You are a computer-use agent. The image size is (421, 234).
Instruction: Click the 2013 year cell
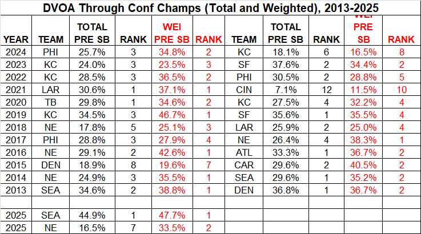click(x=16, y=189)
